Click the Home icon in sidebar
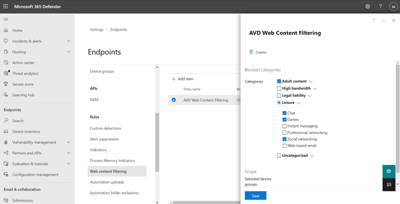 (x=6, y=30)
